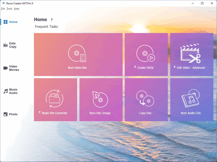This screenshot has width=217, height=162.
Task: Open the Create DVDs disc icon
Action: [146, 53]
